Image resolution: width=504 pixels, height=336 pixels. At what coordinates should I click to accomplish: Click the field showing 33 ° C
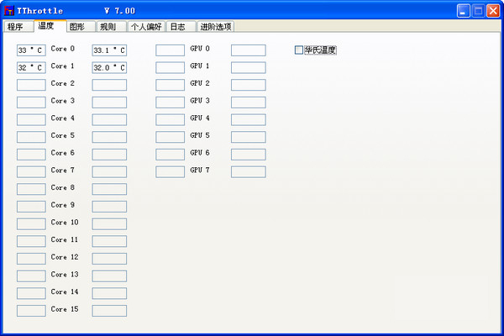click(31, 50)
